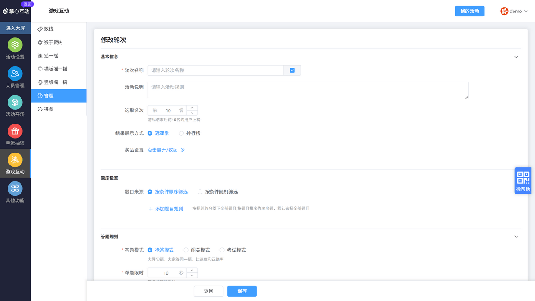Viewport: 535px width, 301px height.
Task: Decrease 单题限时 seconds with down arrow
Action: [x=192, y=276]
